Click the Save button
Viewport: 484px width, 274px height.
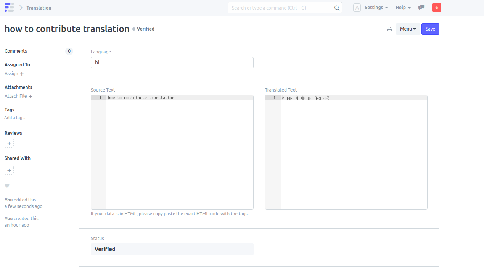[x=430, y=29]
